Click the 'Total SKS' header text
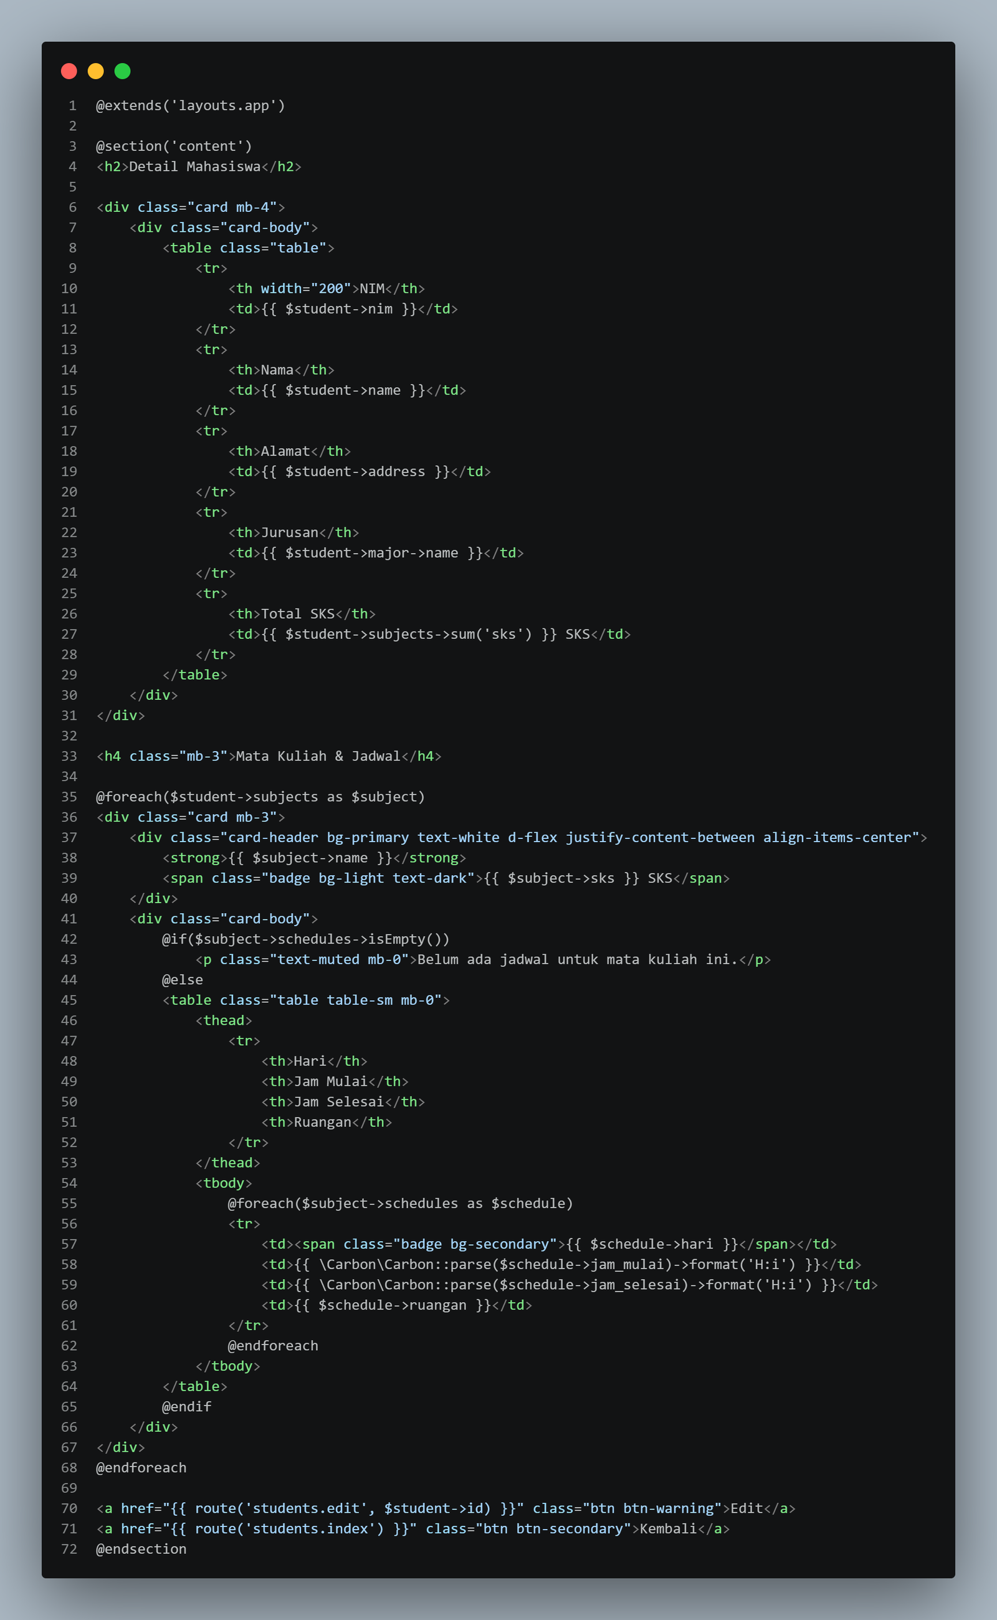 (x=298, y=614)
